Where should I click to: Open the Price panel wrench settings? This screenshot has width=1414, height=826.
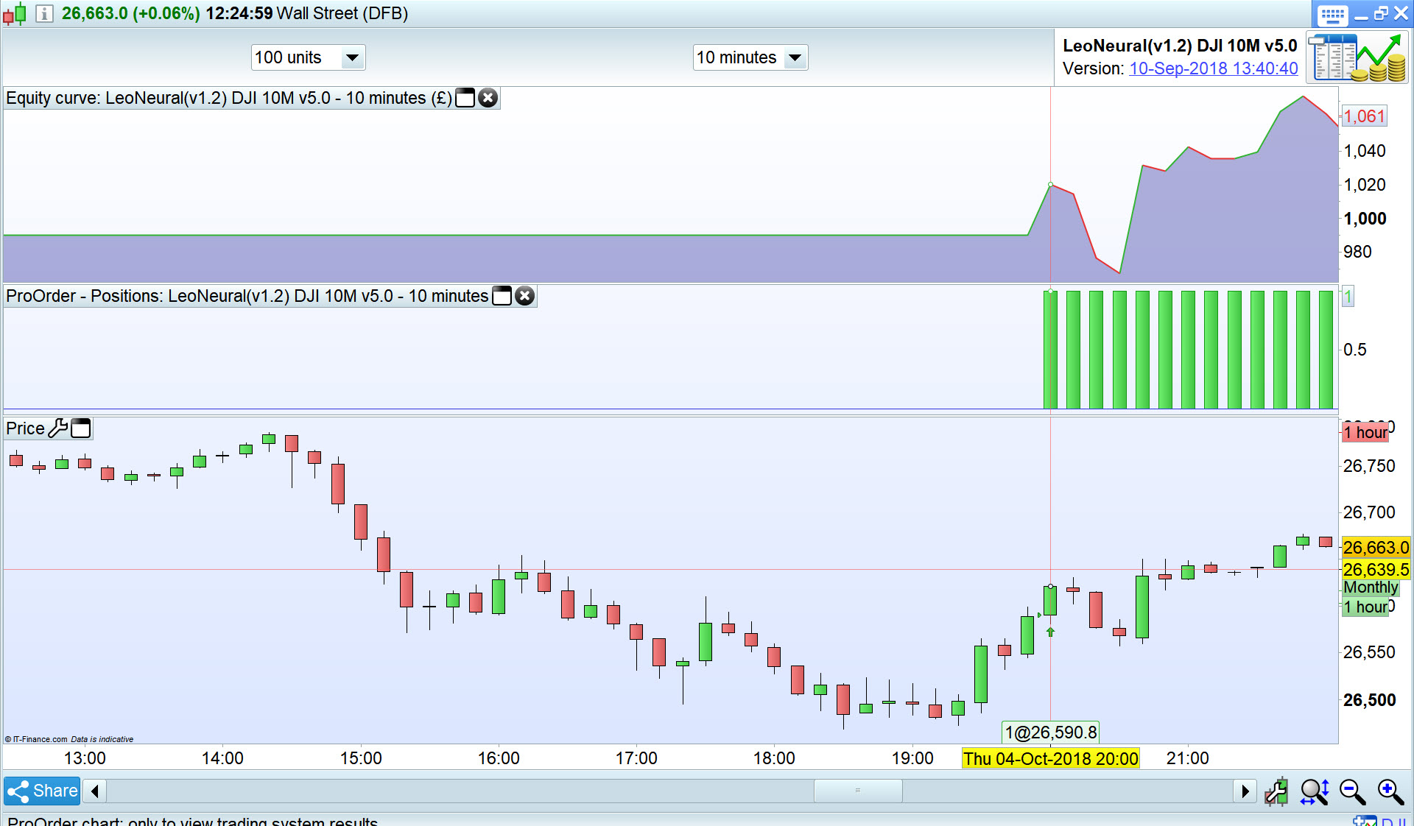coord(57,428)
